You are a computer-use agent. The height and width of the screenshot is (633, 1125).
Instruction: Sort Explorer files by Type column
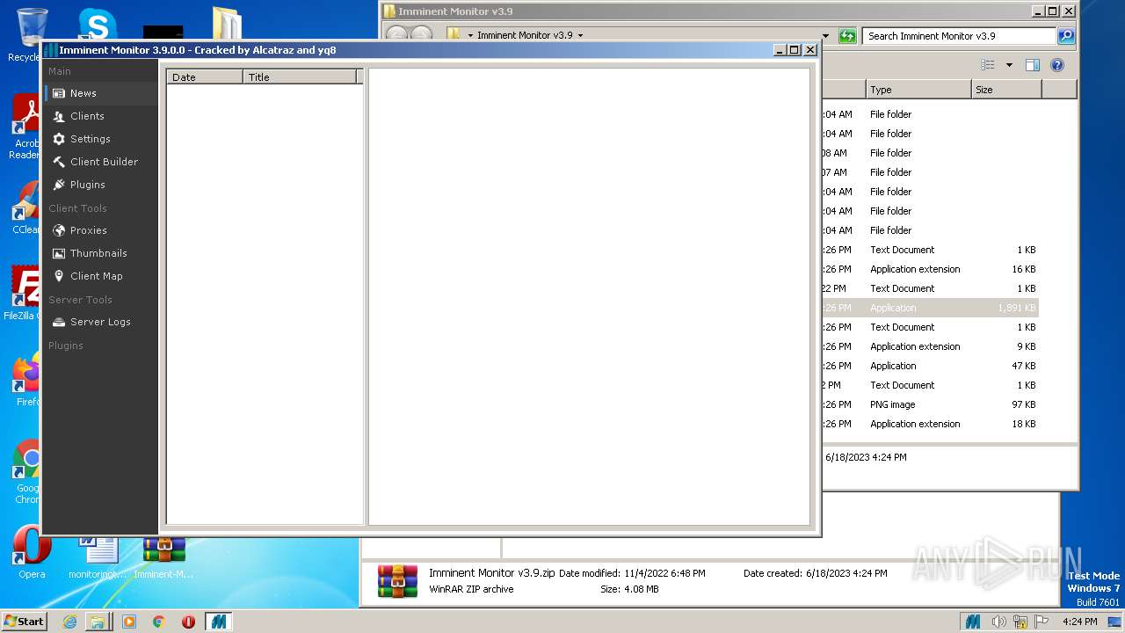pos(918,90)
